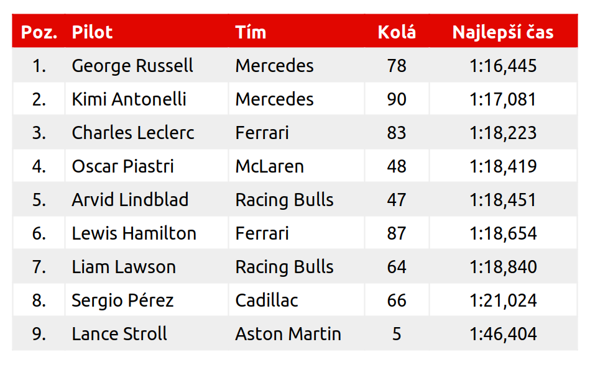The image size is (590, 365).
Task: Select Oscar Piastri's name
Action: click(122, 166)
